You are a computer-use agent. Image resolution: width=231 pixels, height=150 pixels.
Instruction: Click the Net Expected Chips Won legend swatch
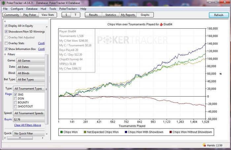tap(85, 132)
